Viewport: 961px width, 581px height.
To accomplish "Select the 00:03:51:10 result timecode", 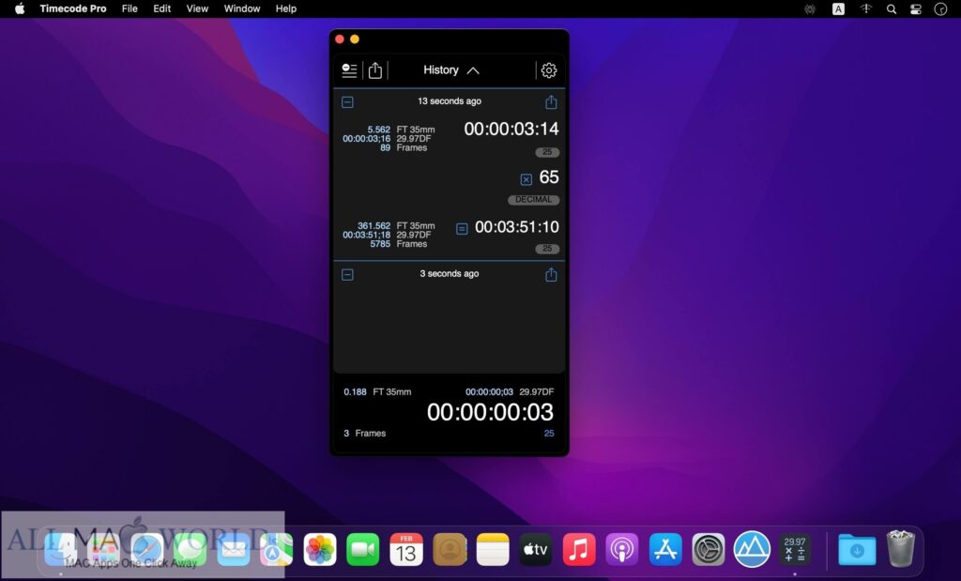I will click(x=517, y=227).
